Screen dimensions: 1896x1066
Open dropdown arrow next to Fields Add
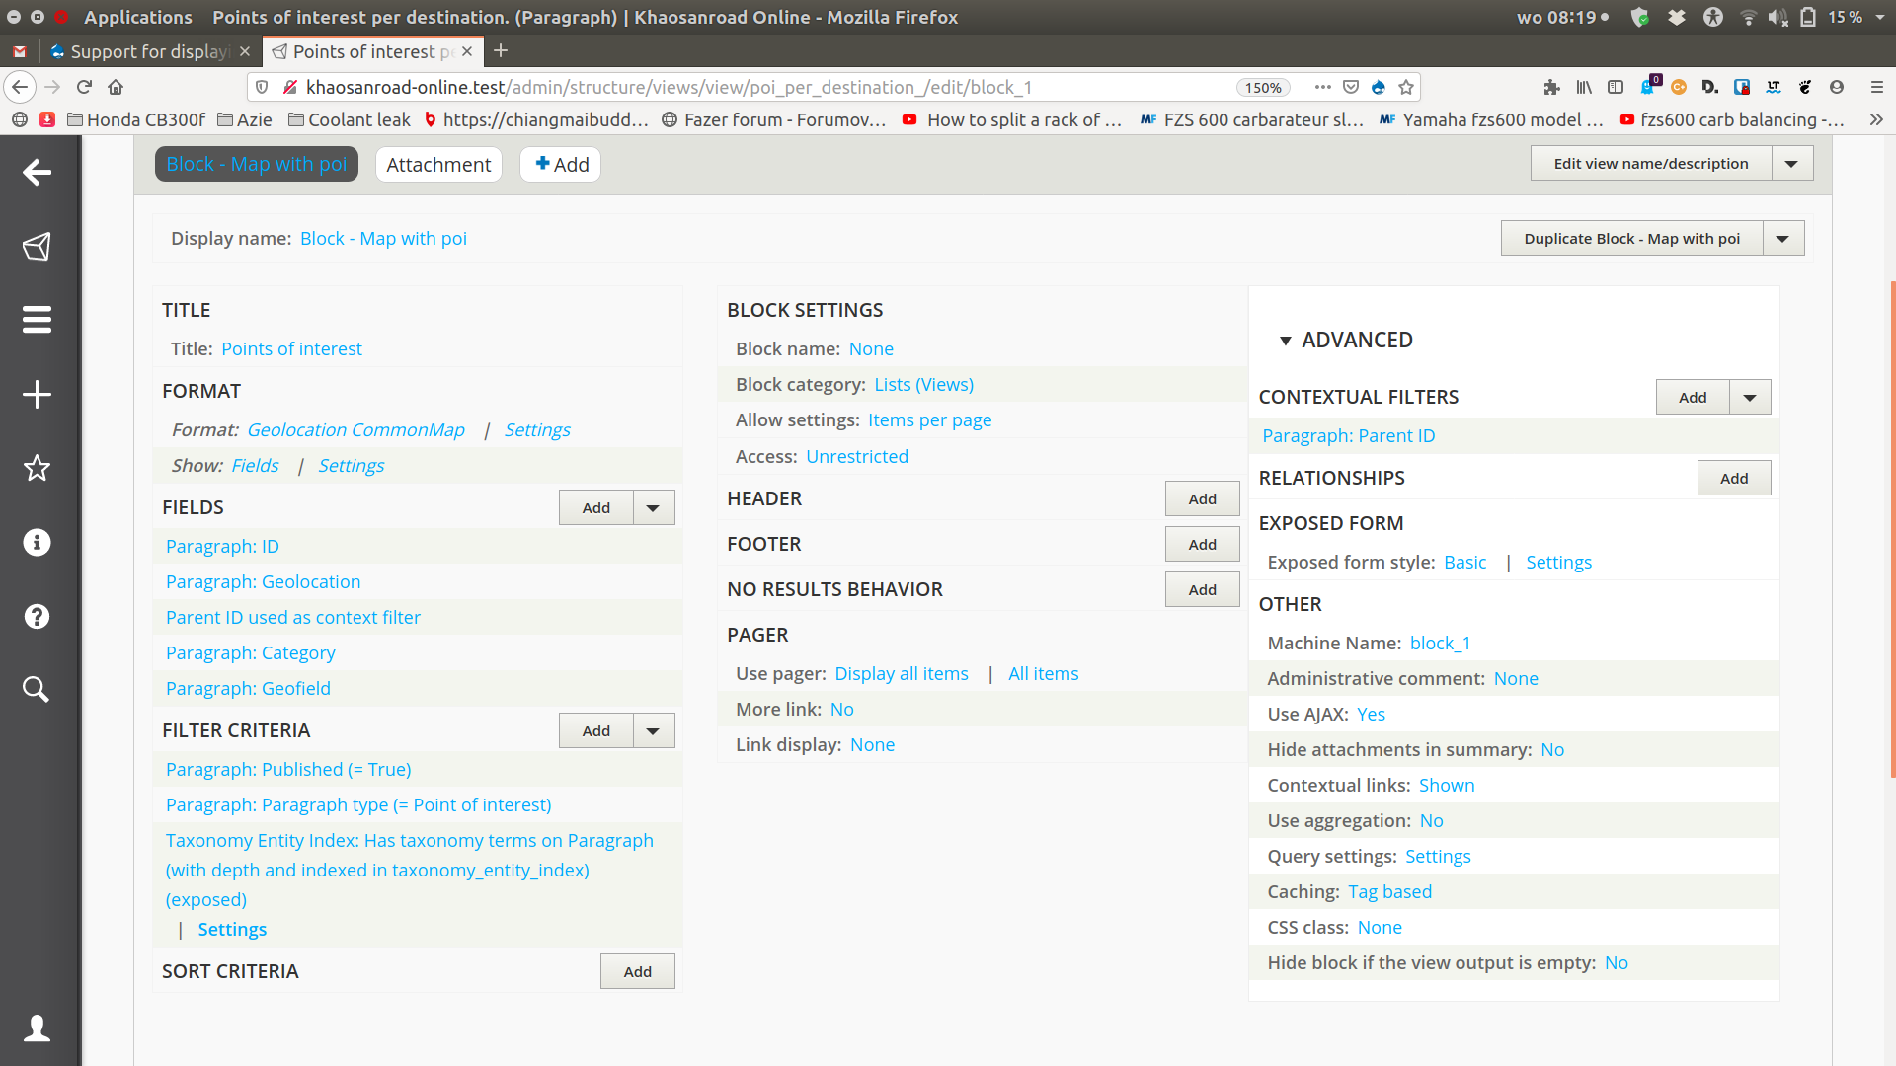pyautogui.click(x=653, y=508)
